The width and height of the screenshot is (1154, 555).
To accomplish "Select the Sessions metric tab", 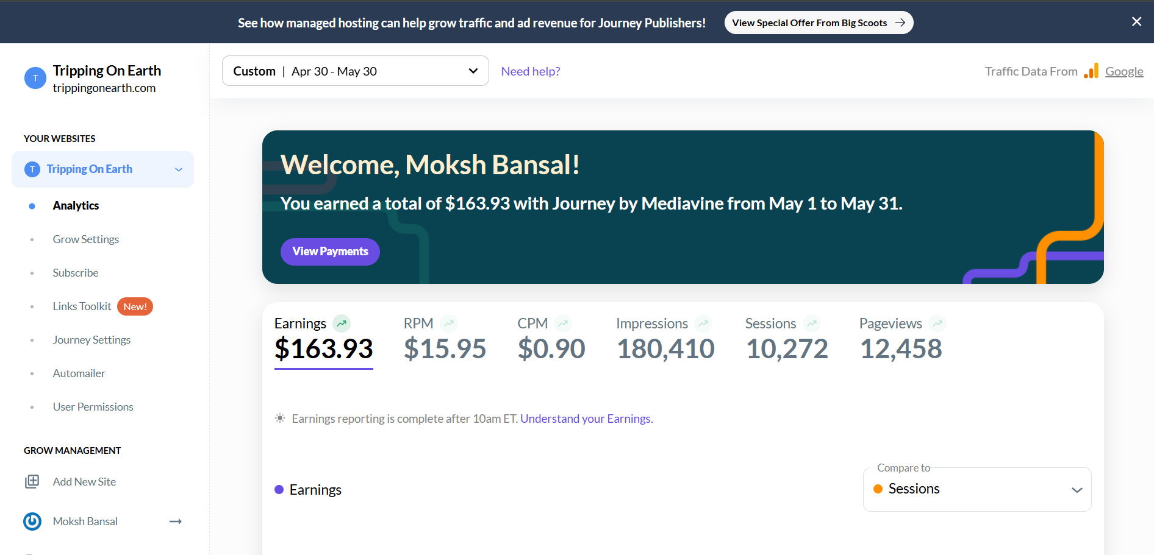I will pos(787,339).
